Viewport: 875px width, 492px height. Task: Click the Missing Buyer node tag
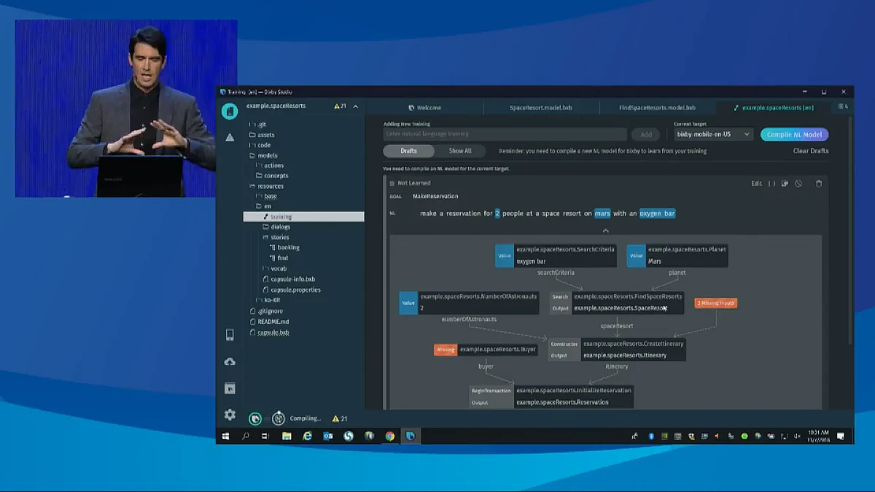[x=445, y=349]
